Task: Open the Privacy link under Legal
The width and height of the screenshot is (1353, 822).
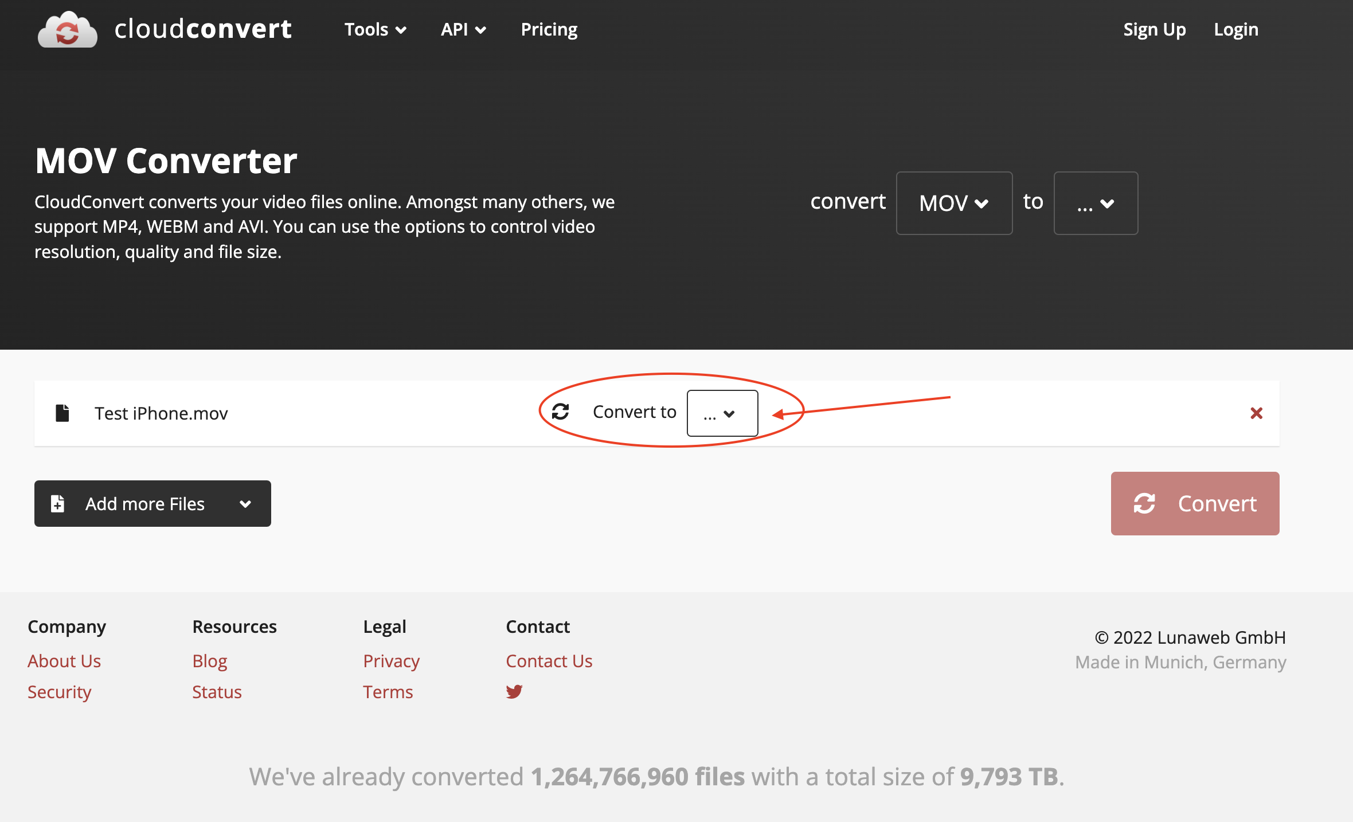Action: click(x=391, y=661)
